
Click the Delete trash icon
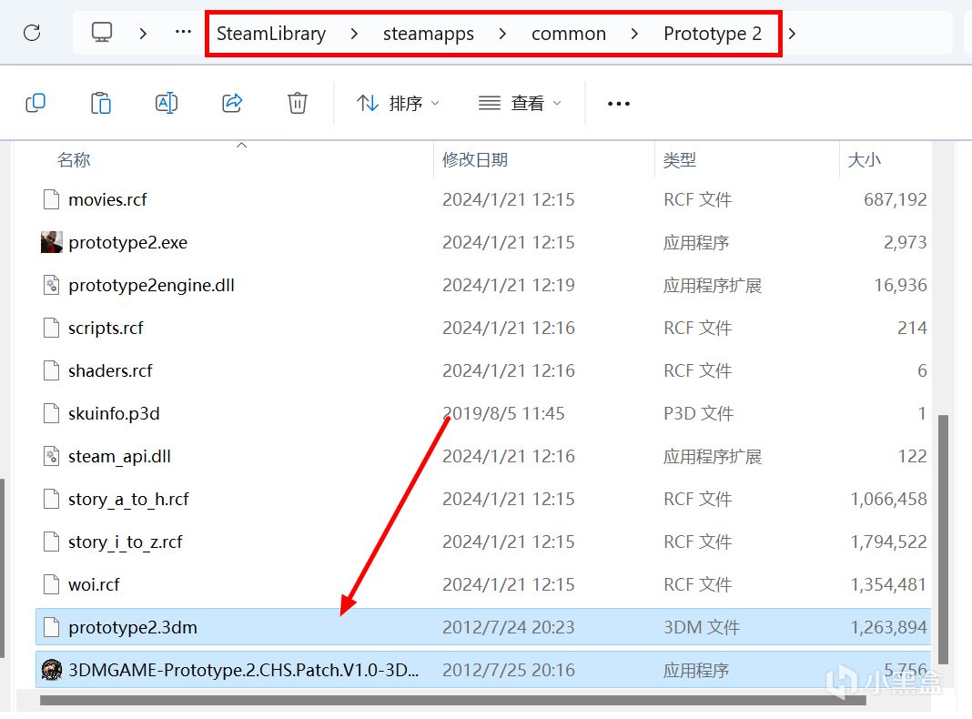coord(298,103)
